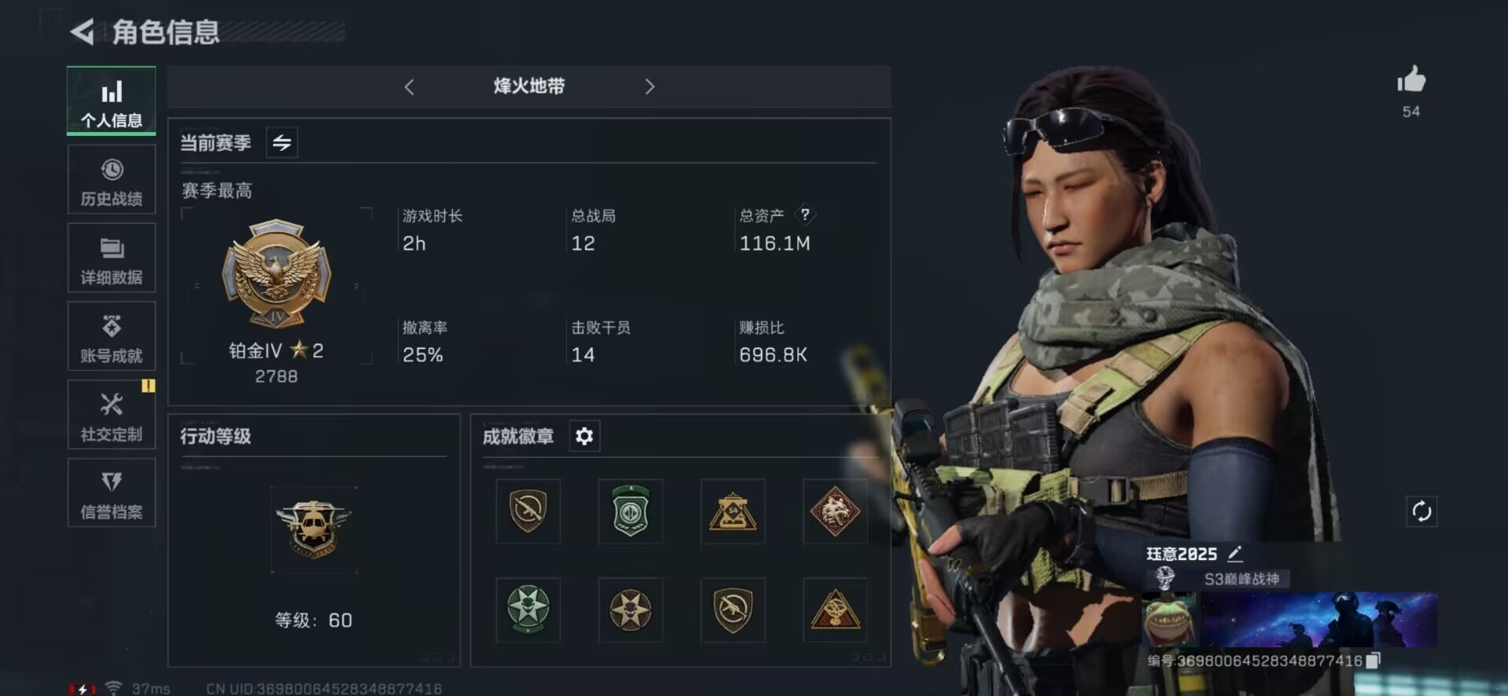Image resolution: width=1508 pixels, height=696 pixels.
Task: Open the 历史战绩 tab
Action: point(112,180)
